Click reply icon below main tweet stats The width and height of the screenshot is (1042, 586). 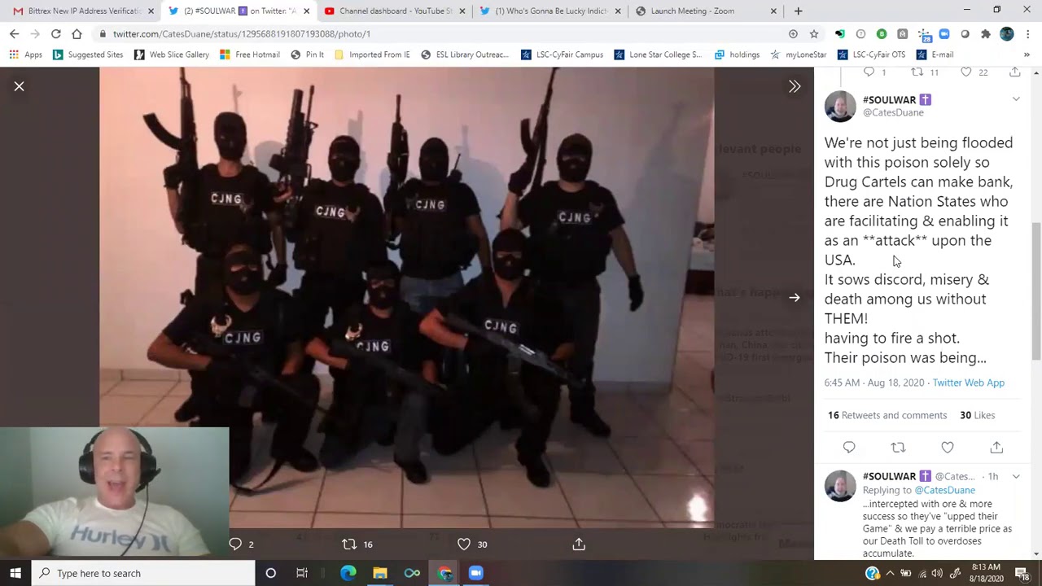click(x=849, y=448)
